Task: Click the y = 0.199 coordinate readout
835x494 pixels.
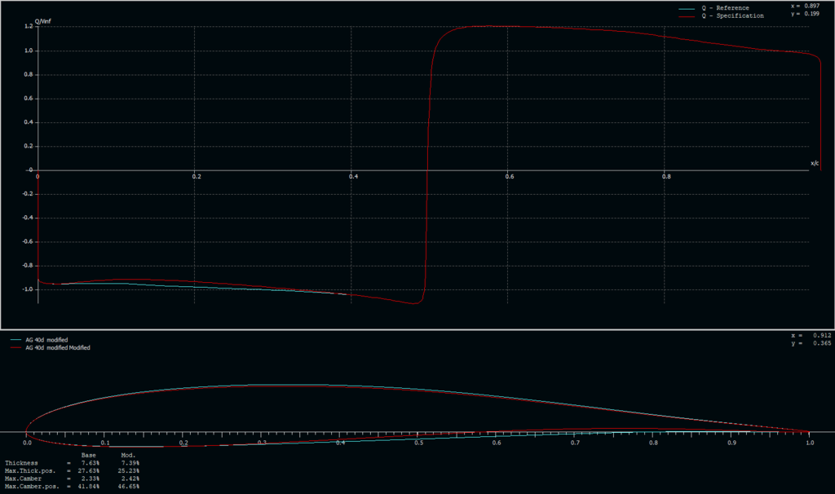Action: pyautogui.click(x=806, y=15)
